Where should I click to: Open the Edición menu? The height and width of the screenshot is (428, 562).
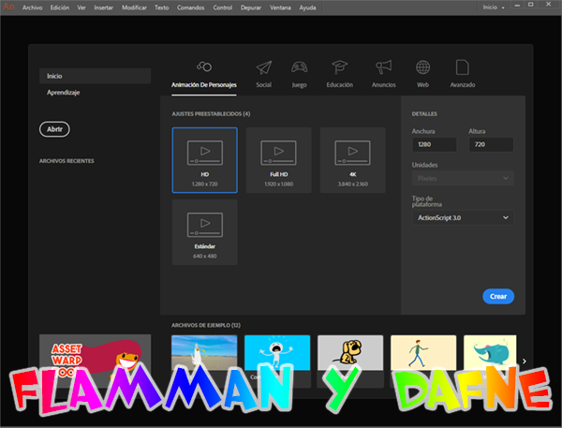pyautogui.click(x=60, y=7)
